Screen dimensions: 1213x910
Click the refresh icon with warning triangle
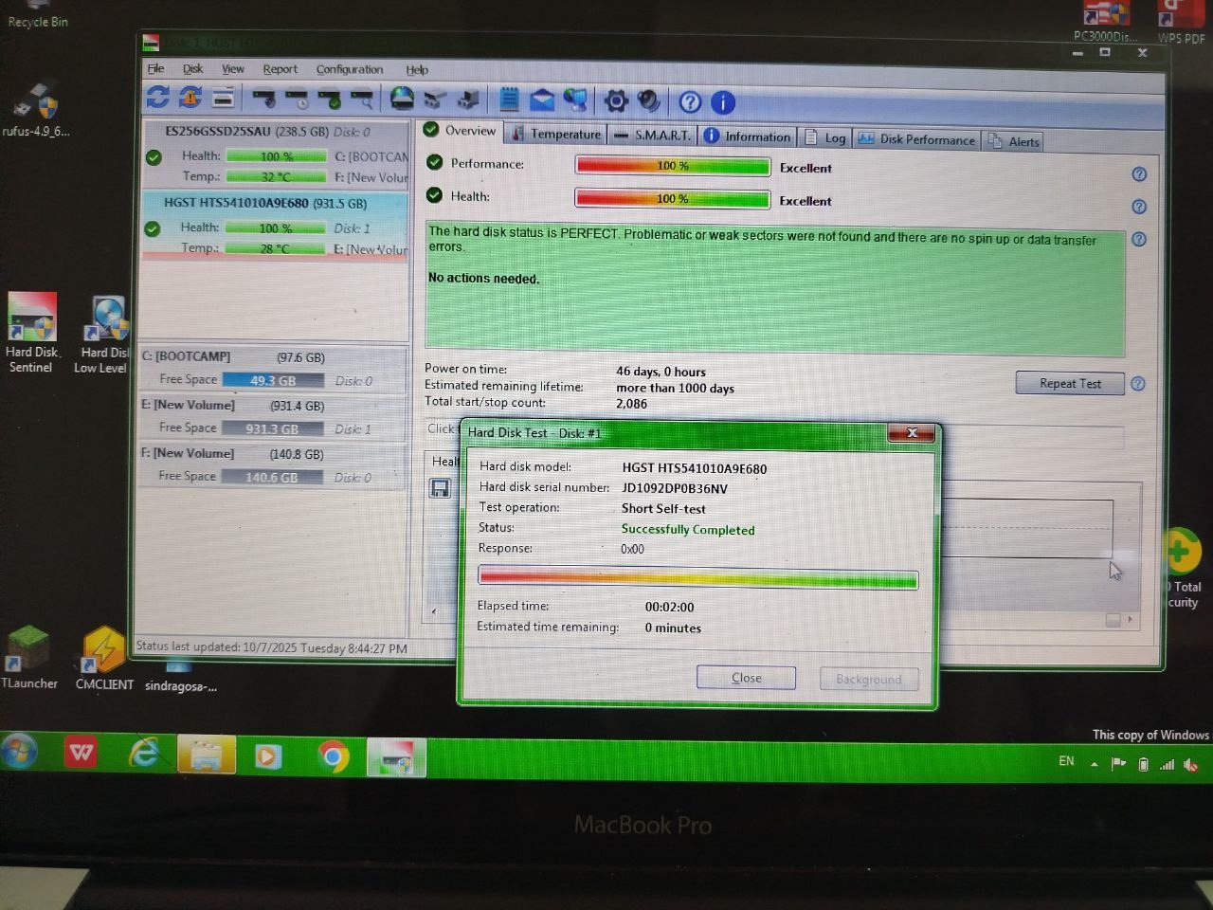click(x=190, y=97)
